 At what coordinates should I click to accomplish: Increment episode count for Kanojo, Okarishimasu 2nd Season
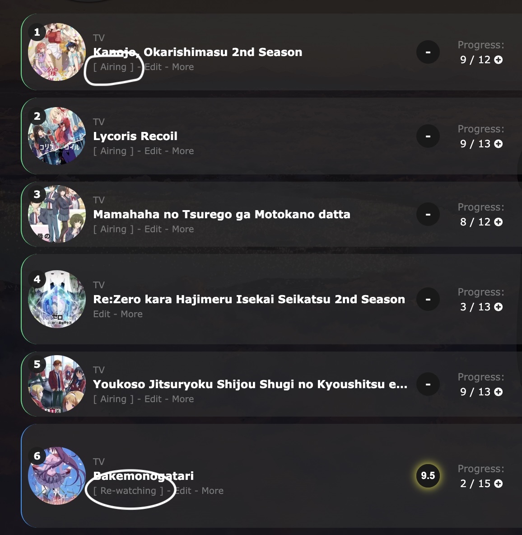tap(499, 60)
